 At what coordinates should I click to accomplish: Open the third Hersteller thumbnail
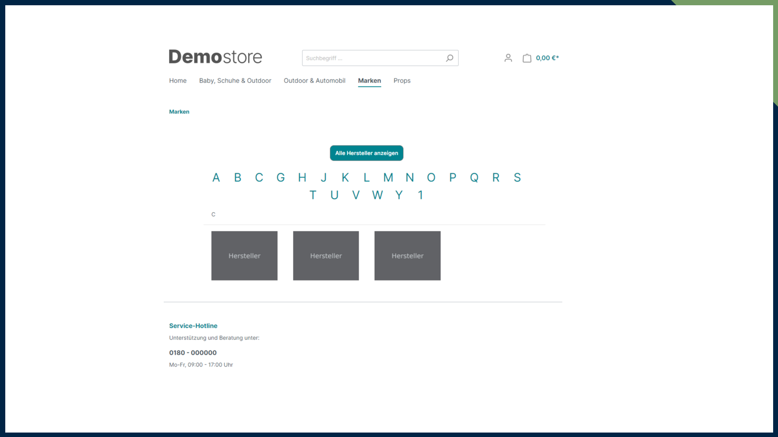407,256
